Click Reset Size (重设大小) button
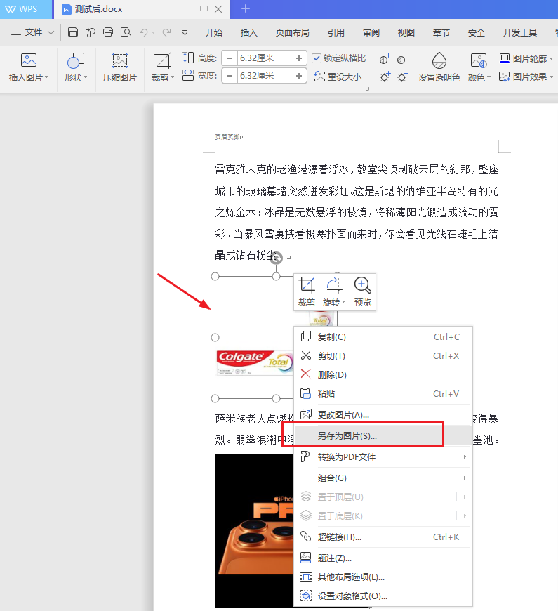The image size is (558, 611). click(x=338, y=77)
